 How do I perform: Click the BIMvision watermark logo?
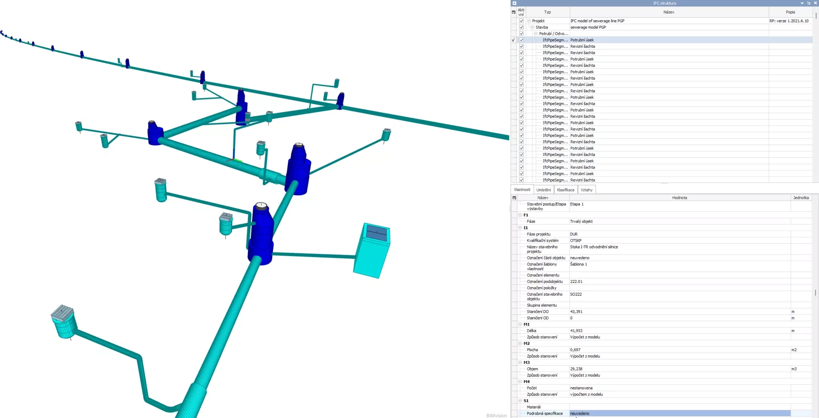click(x=496, y=415)
